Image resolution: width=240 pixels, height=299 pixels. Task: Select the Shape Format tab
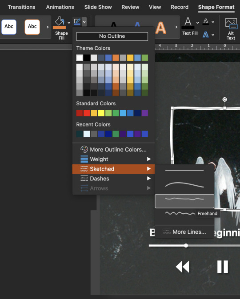[x=216, y=7]
